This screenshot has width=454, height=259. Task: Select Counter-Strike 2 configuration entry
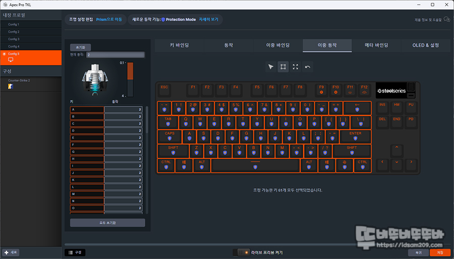(x=31, y=84)
